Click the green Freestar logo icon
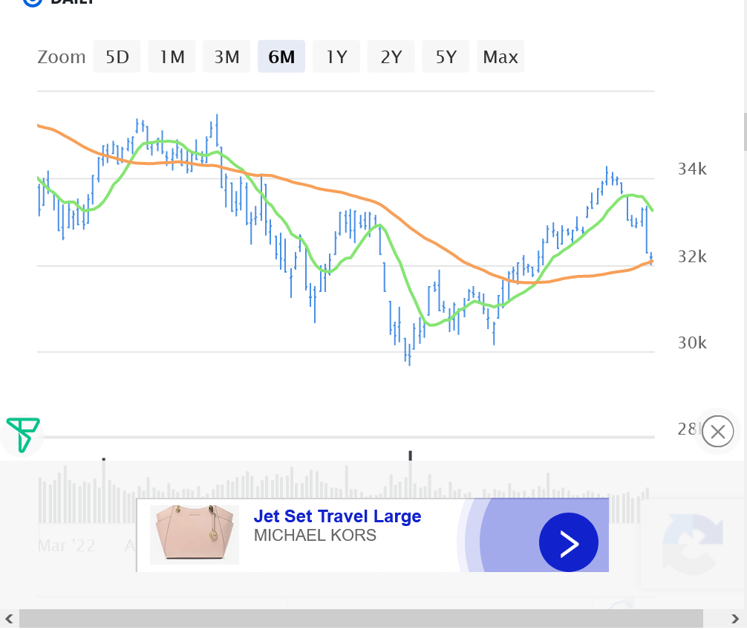 tap(22, 435)
